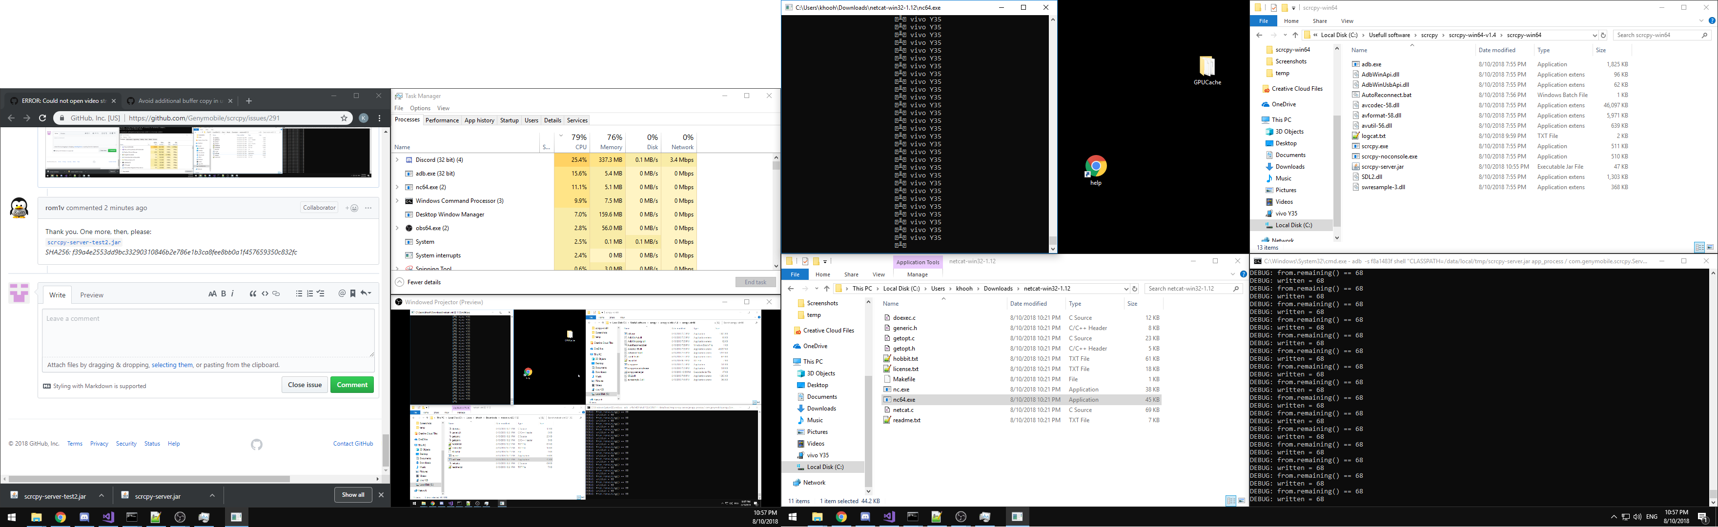Viewport: 1718px width, 527px height.
Task: Refresh the netcat-win32-1.12 Explorer address bar
Action: (x=1134, y=289)
